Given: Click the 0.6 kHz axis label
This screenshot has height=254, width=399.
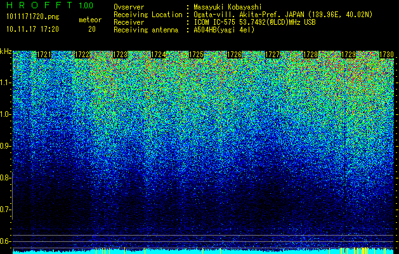Looking at the screenshot, I should 6,241.
